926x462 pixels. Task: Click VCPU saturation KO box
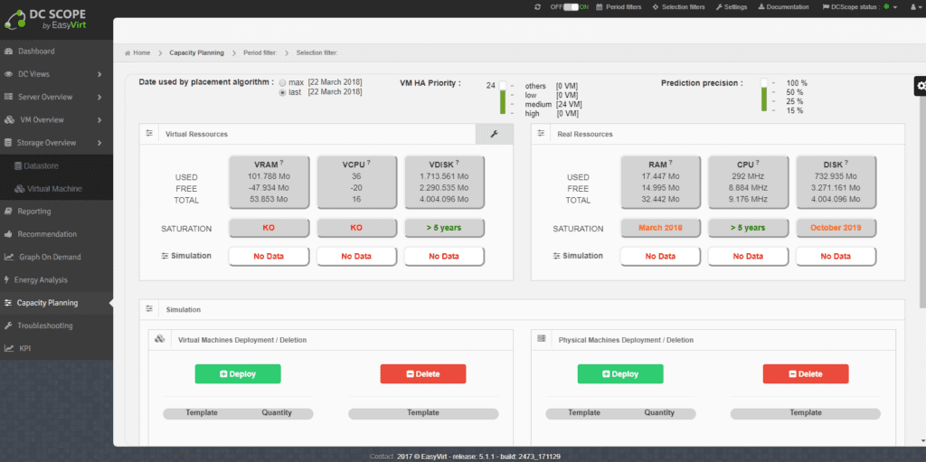(356, 228)
